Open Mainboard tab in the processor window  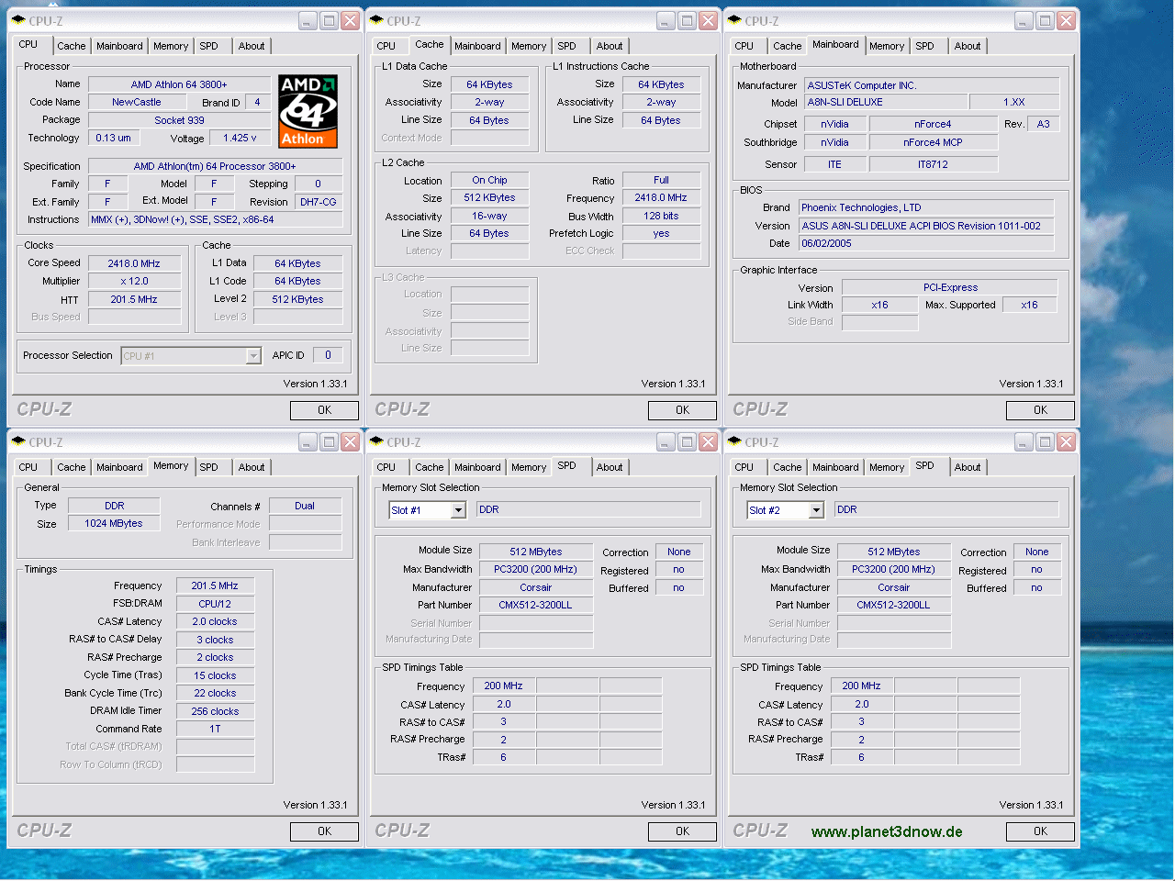(119, 46)
